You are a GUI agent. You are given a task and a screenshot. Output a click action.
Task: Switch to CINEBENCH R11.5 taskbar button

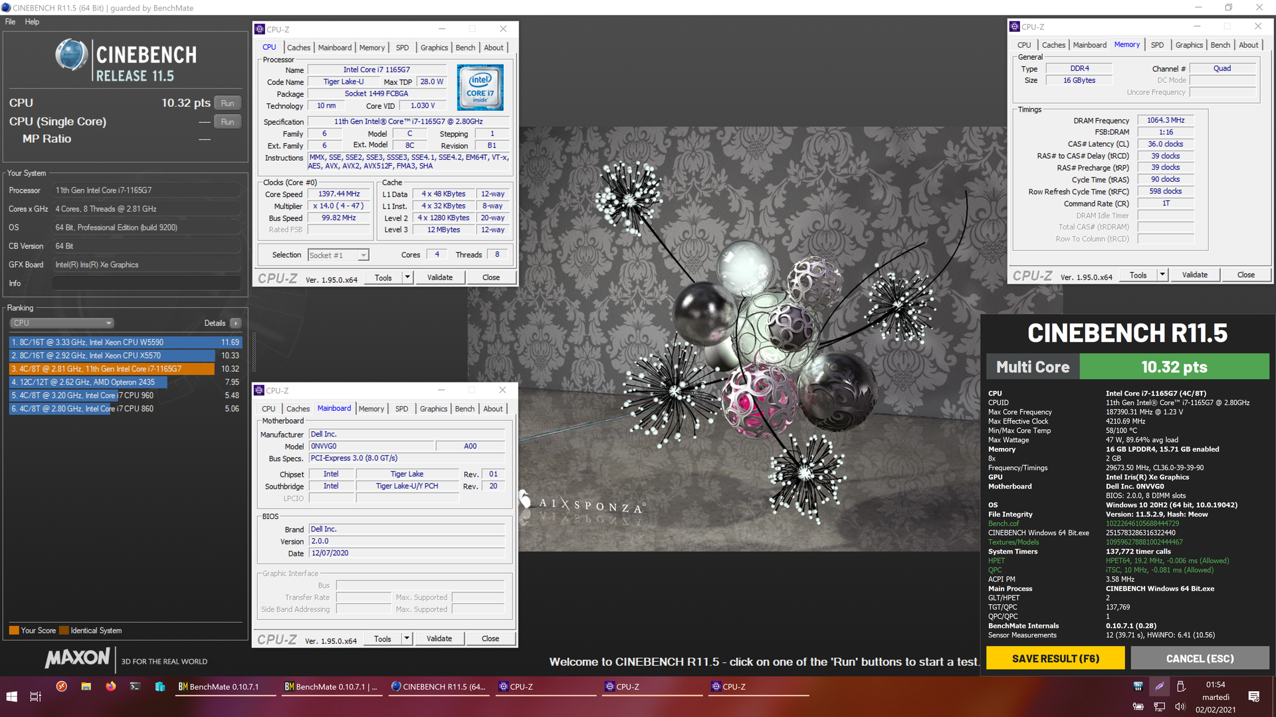point(439,686)
